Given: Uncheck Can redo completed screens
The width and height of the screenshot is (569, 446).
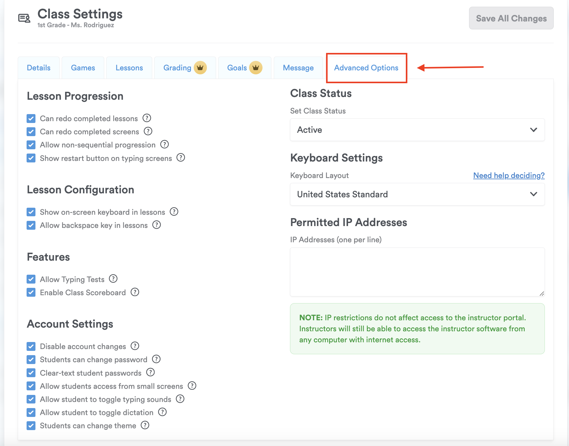Looking at the screenshot, I should 31,132.
